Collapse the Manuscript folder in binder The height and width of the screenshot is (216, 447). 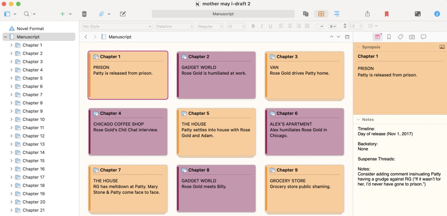pyautogui.click(x=5, y=37)
